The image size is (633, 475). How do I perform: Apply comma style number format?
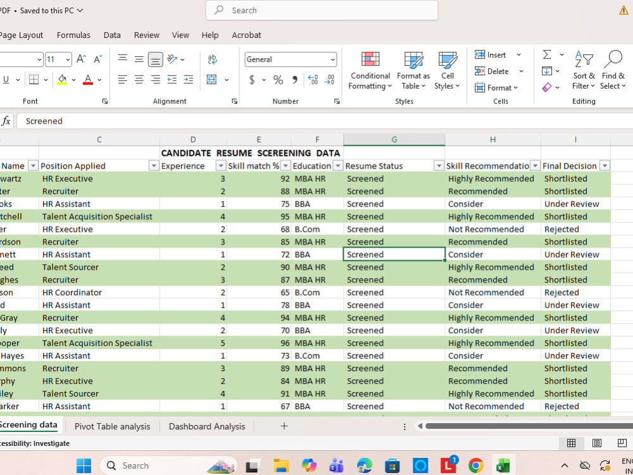pyautogui.click(x=295, y=80)
